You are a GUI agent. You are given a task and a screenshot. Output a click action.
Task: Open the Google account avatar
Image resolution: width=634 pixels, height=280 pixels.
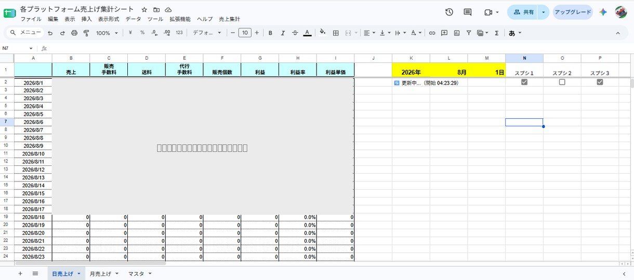[620, 12]
